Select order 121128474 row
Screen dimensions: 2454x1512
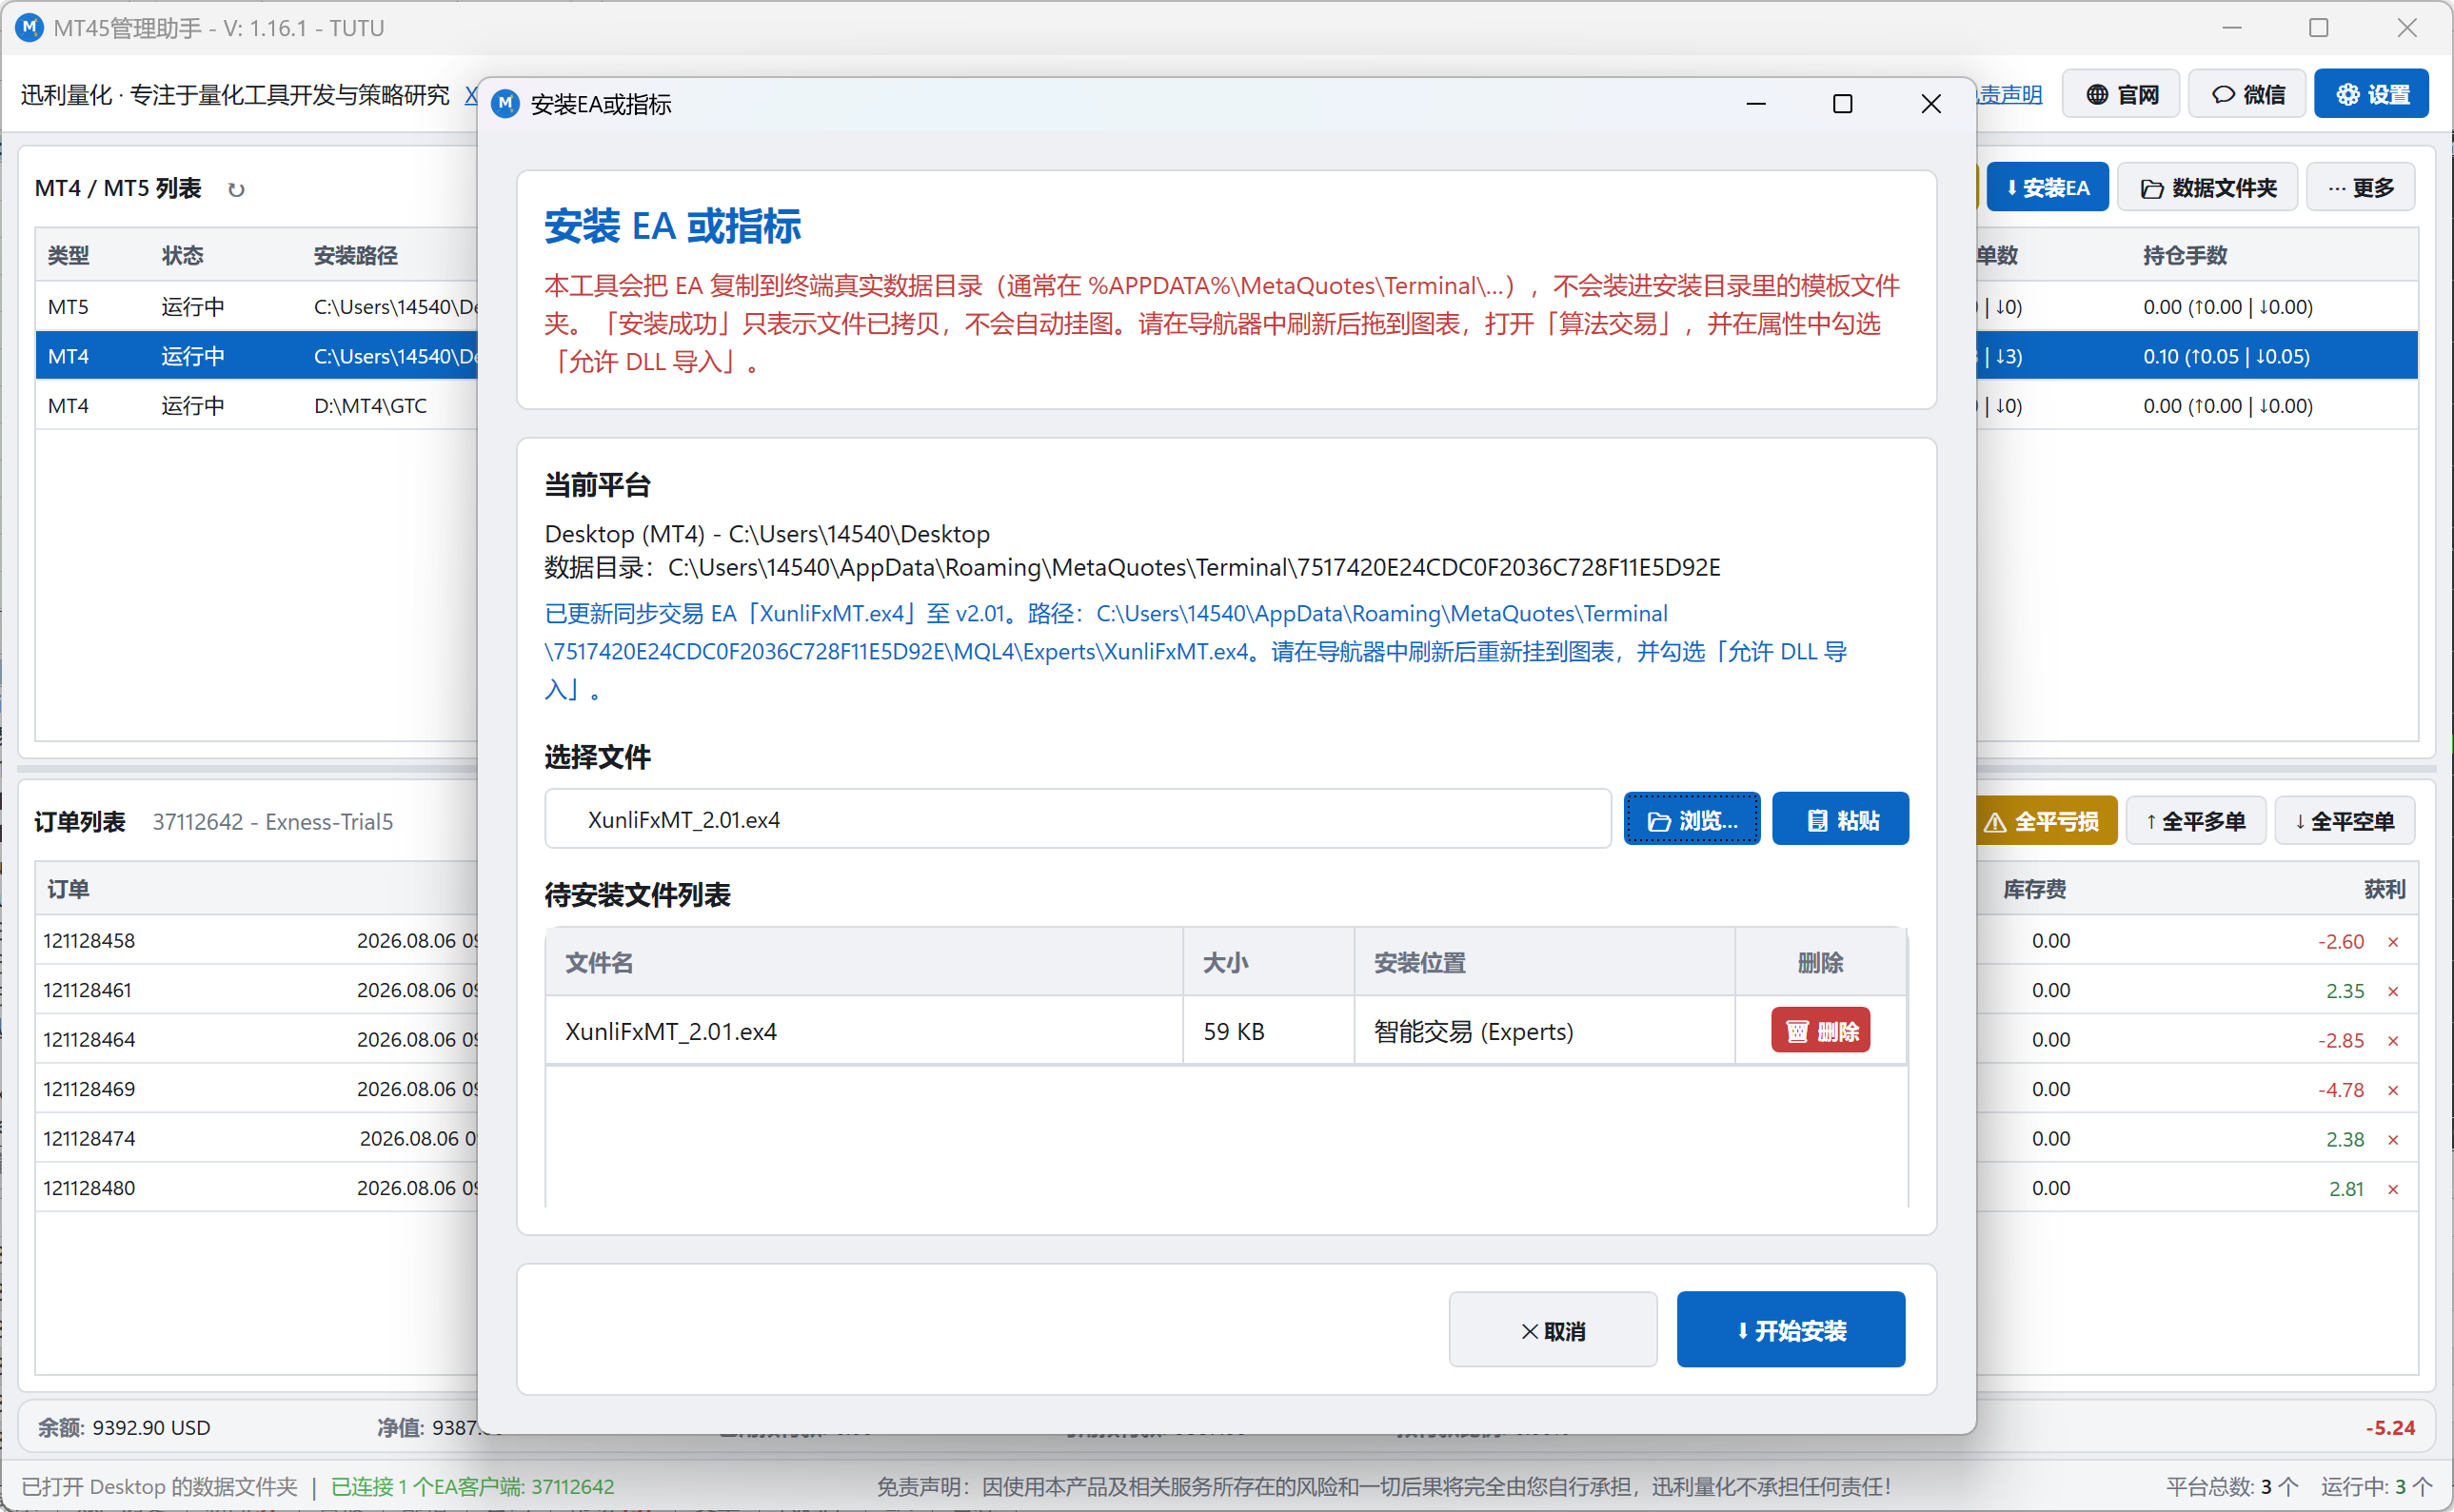click(x=256, y=1138)
